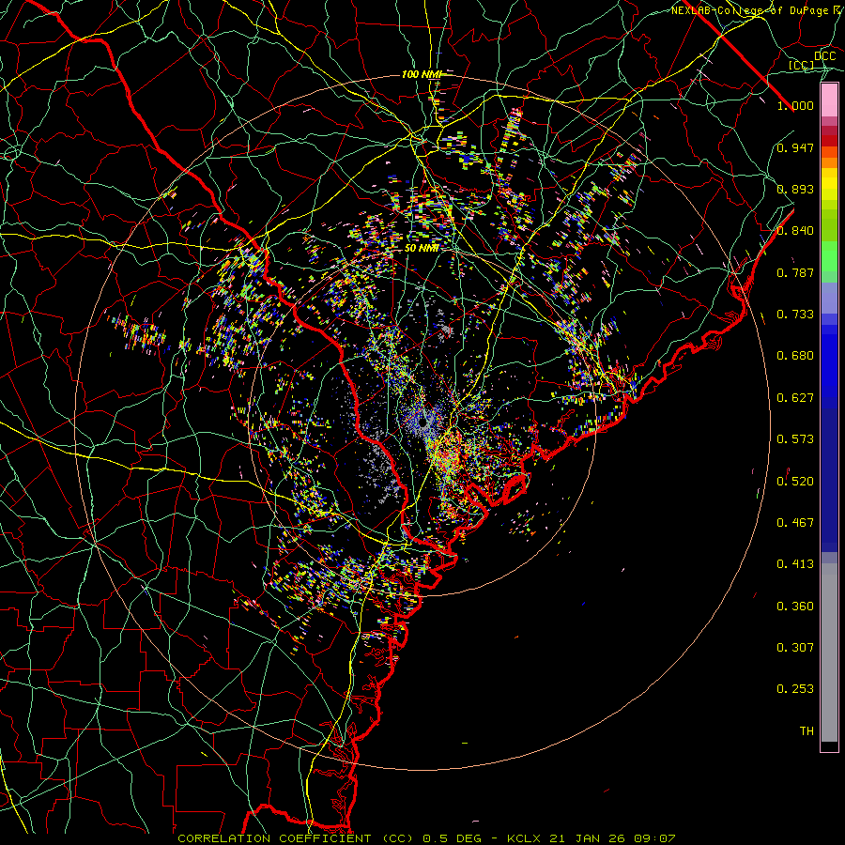Click the 0.947 color scale label

(x=795, y=147)
